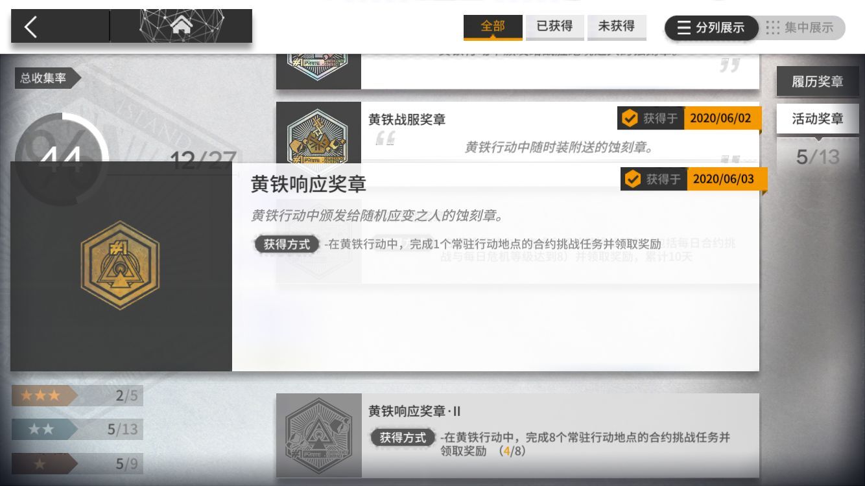865x486 pixels.
Task: Open the 履历奖章 category
Action: click(818, 82)
